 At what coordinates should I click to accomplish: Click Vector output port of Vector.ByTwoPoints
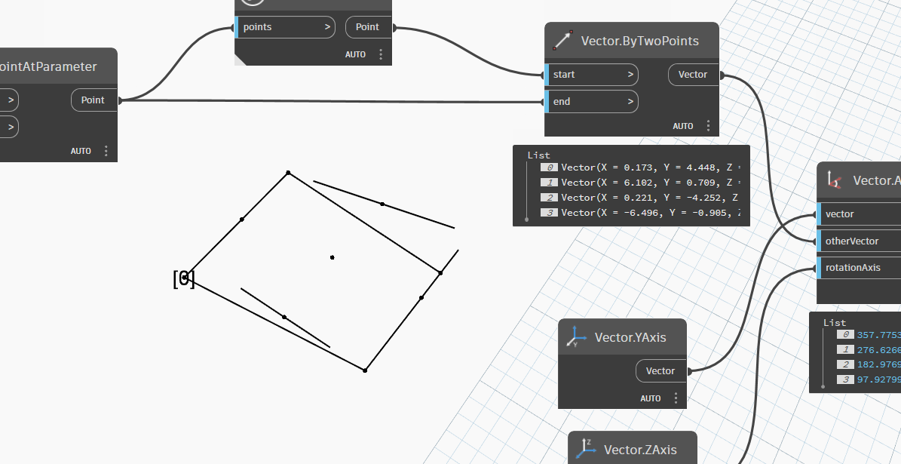pos(694,74)
